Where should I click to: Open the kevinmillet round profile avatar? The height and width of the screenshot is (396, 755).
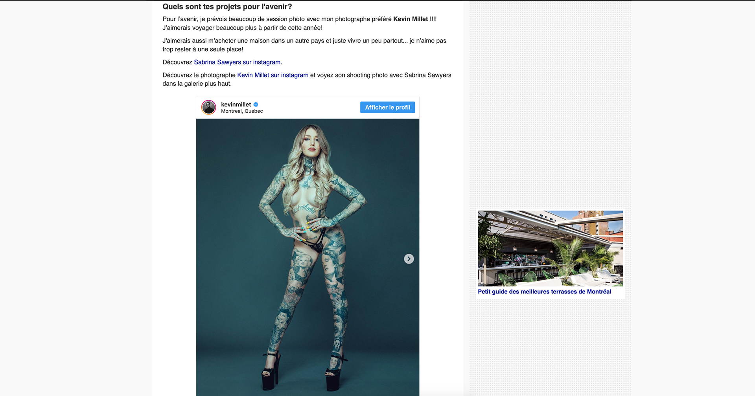point(209,107)
